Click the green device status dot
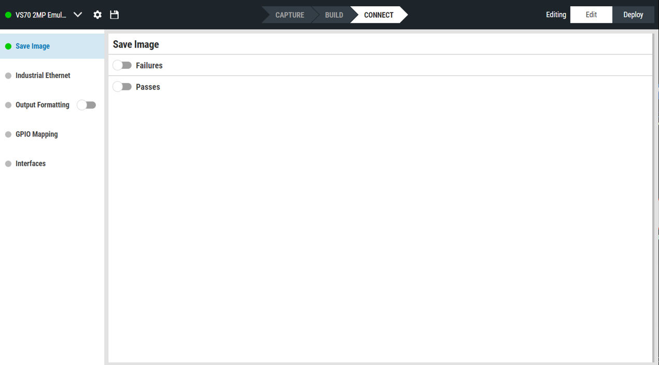659x365 pixels. point(8,15)
